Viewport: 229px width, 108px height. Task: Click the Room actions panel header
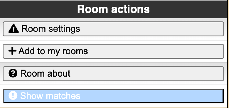(x=113, y=9)
